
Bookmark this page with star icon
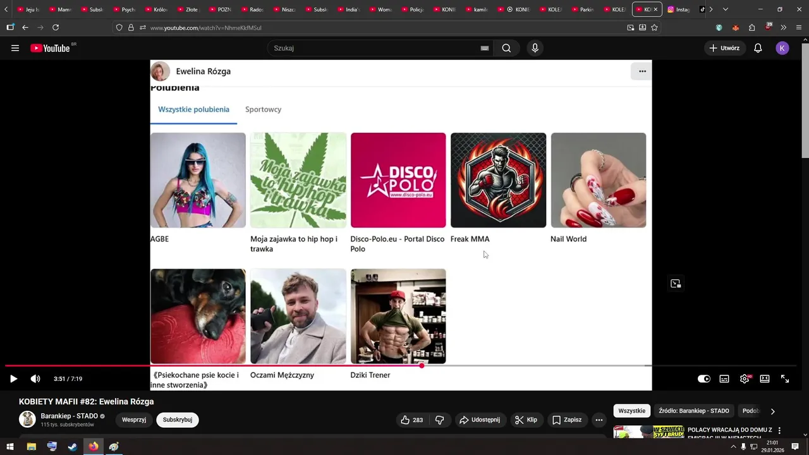coord(654,28)
